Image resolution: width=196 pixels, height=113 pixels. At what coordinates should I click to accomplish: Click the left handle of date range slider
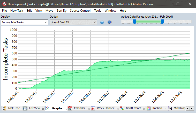[x=134, y=22]
